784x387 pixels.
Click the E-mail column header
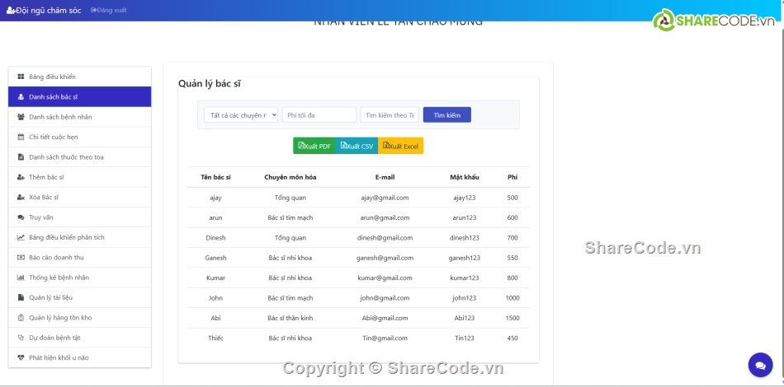point(385,177)
